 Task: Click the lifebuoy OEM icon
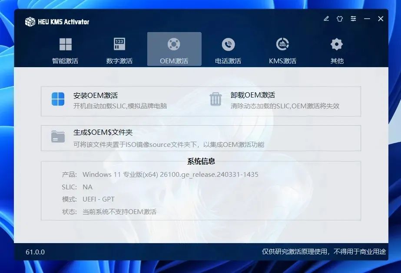(174, 44)
